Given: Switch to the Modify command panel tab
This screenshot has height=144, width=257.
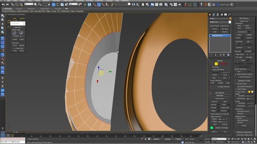Looking at the screenshot, I should coord(214,15).
